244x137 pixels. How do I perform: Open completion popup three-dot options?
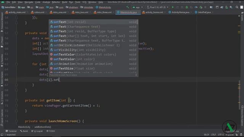pyautogui.click(x=136, y=75)
